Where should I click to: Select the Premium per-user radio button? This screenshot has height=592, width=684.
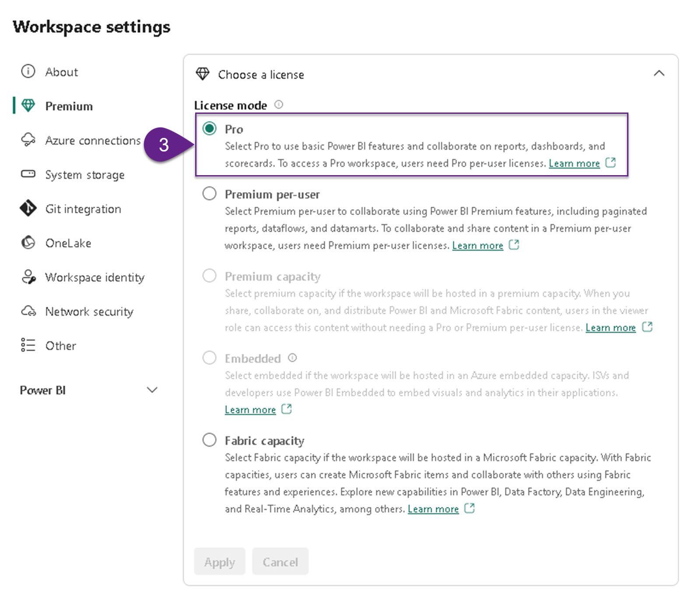(x=209, y=193)
